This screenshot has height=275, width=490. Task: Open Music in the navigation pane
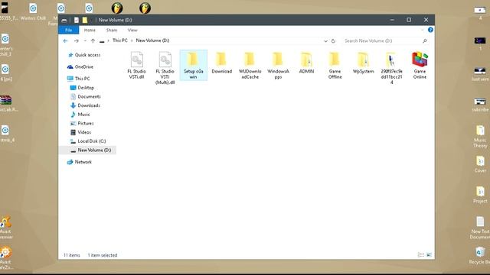tap(83, 115)
